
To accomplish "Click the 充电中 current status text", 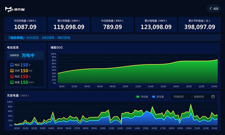I will [x=28, y=55].
